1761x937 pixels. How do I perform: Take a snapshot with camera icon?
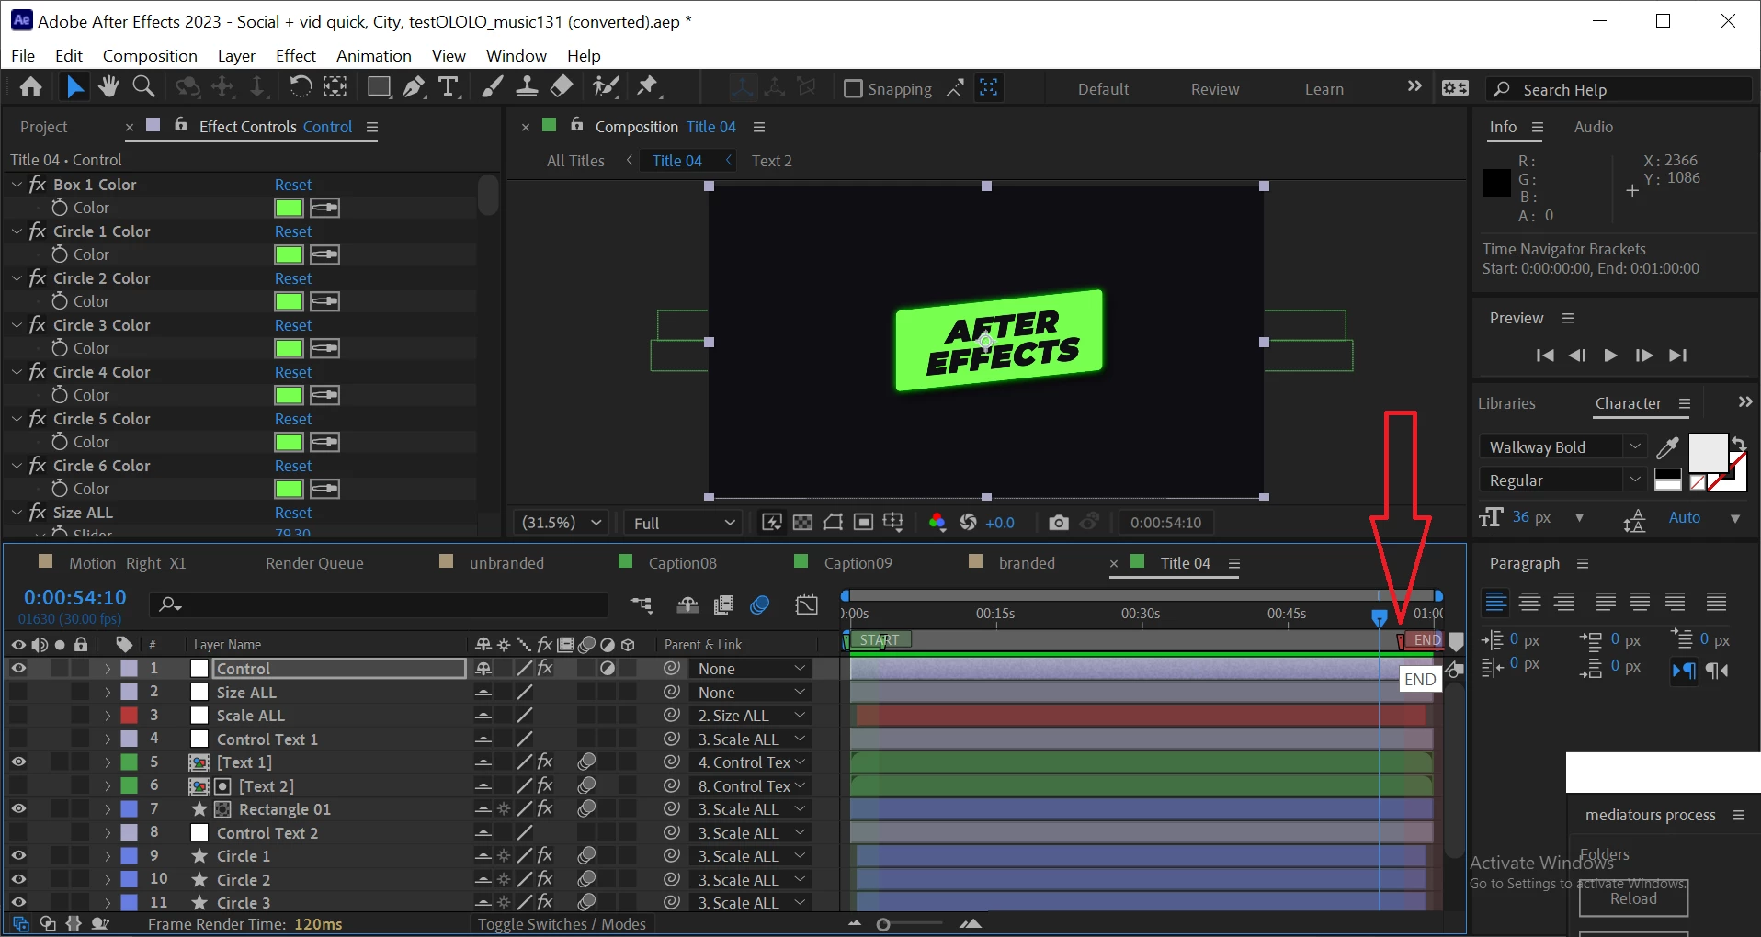[1059, 523]
